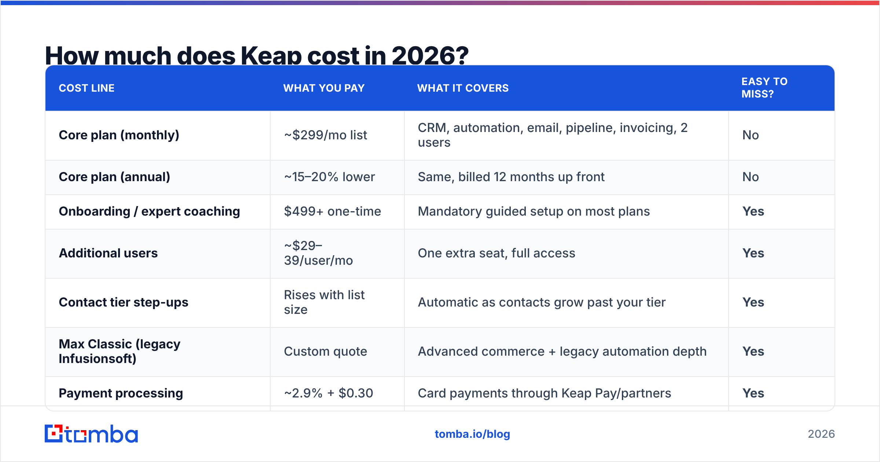Select the 'COST LINE' column header
This screenshot has height=462, width=880.
(87, 88)
